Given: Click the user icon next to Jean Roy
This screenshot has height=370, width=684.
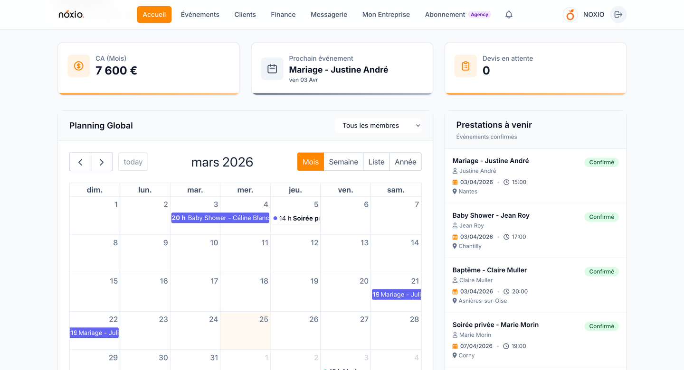Looking at the screenshot, I should (455, 225).
